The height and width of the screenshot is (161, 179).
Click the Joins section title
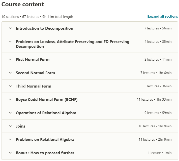pyautogui.click(x=20, y=126)
